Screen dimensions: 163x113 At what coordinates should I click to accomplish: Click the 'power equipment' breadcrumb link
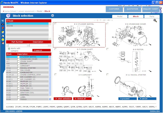tap(26, 11)
